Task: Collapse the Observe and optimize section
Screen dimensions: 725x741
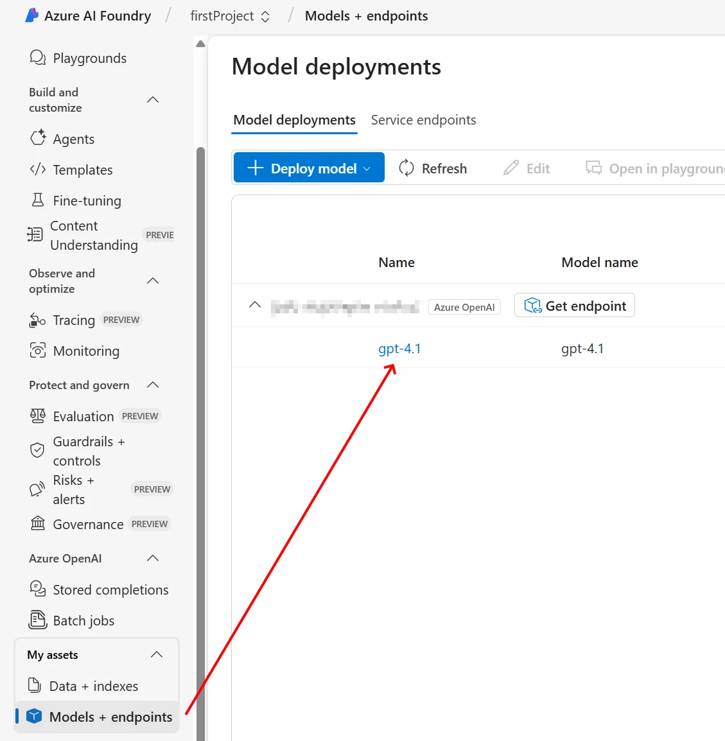Action: pos(153,281)
